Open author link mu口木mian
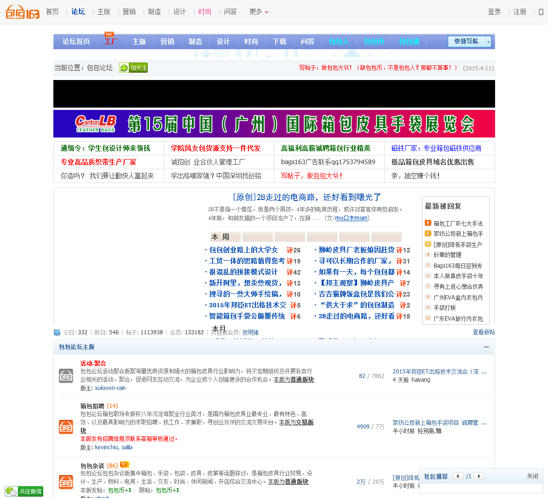 pos(351,218)
